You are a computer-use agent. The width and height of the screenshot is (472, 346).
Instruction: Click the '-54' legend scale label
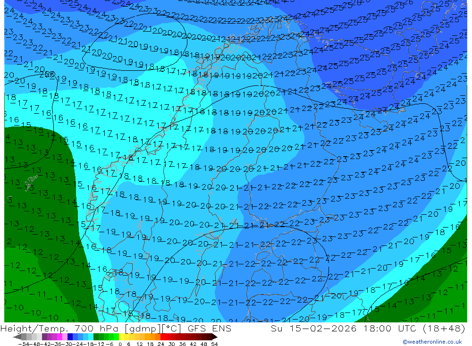coord(23,344)
